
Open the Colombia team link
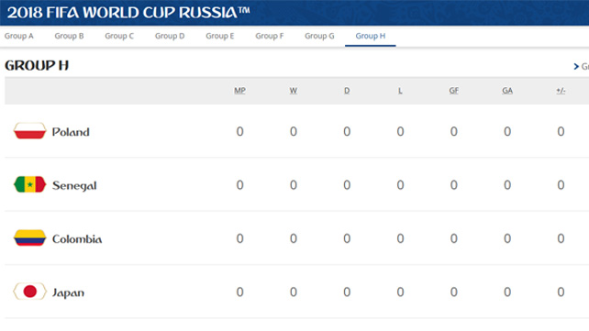[x=77, y=239]
